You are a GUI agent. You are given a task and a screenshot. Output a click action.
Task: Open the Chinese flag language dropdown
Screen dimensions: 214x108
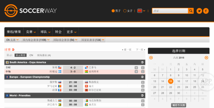[x=141, y=11]
